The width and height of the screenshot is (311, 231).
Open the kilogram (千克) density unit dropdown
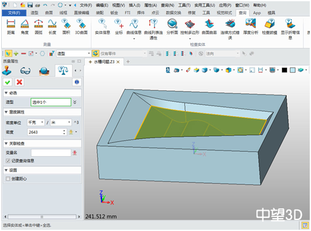(x=36, y=122)
